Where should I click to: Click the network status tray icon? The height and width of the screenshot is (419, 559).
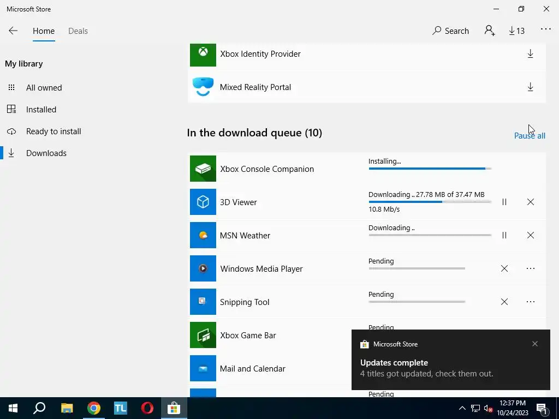pos(475,408)
